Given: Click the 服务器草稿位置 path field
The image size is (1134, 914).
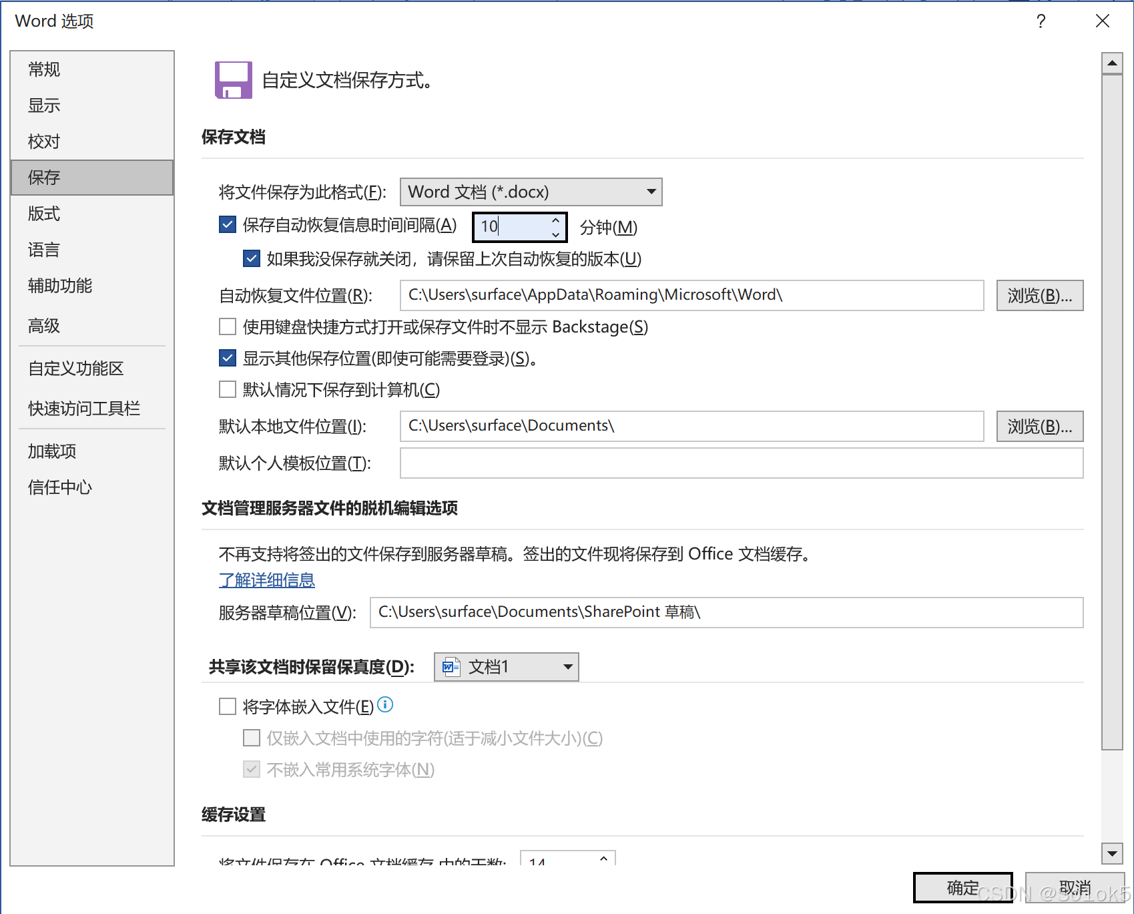Looking at the screenshot, I should (x=726, y=612).
